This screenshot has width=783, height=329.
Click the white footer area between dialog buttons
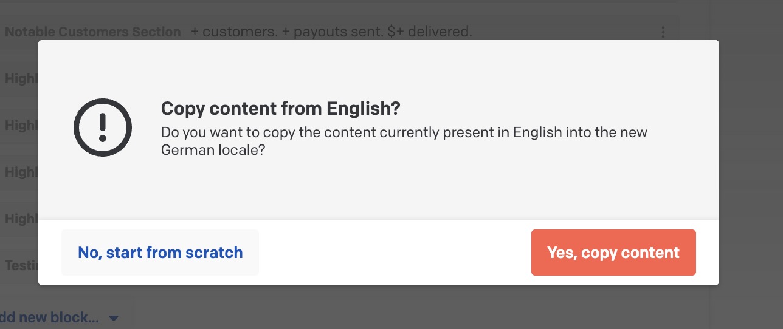pyautogui.click(x=395, y=253)
